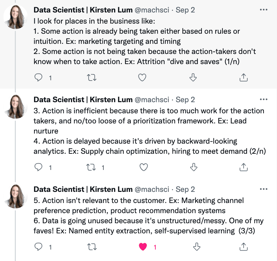Retweet the second tweet with 1 retweet
This screenshot has width=277, height=261.
coord(91,167)
